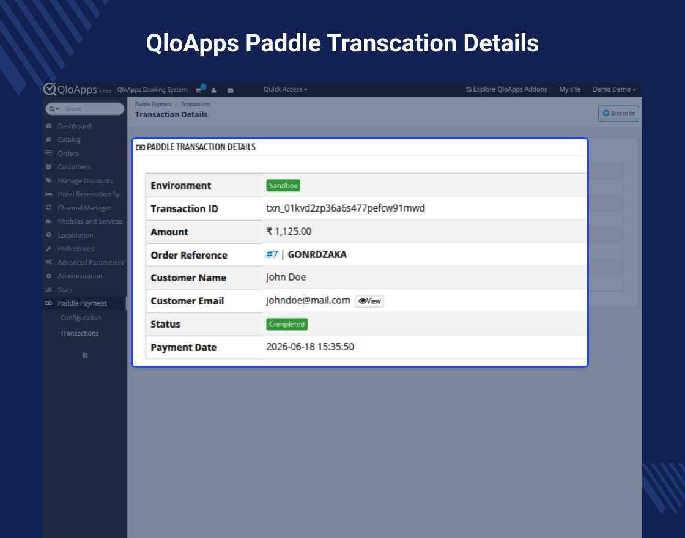Open the Preferences menu
685x538 pixels.
tap(76, 248)
